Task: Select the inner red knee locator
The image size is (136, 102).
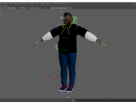Action: pyautogui.click(x=56, y=78)
